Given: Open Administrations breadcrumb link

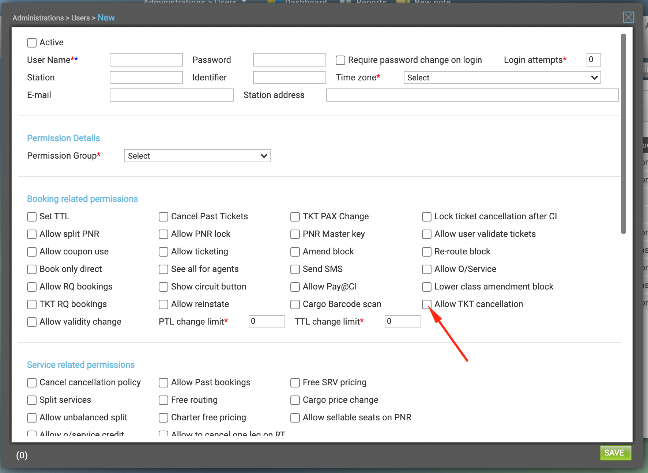Looking at the screenshot, I should [38, 18].
